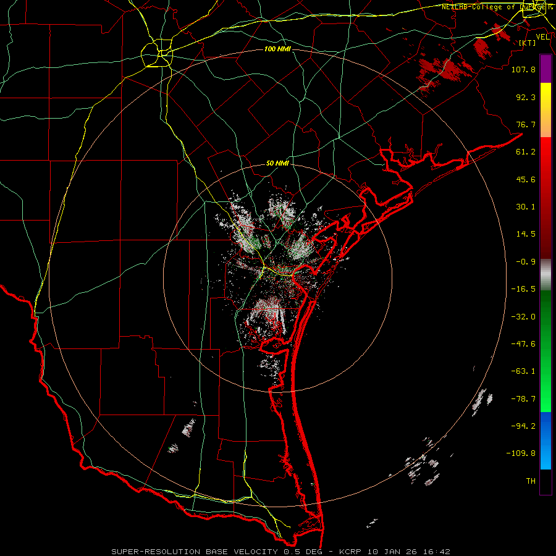Select the -94.2 scale value
The height and width of the screenshot is (556, 556).
pyautogui.click(x=523, y=426)
